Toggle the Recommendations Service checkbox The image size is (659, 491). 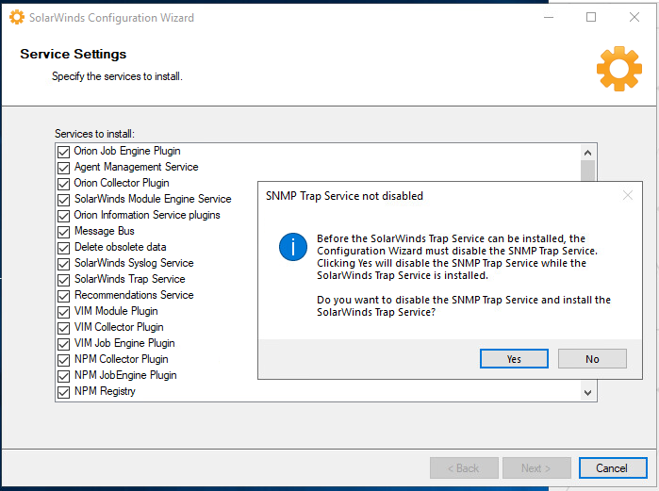pyautogui.click(x=63, y=296)
